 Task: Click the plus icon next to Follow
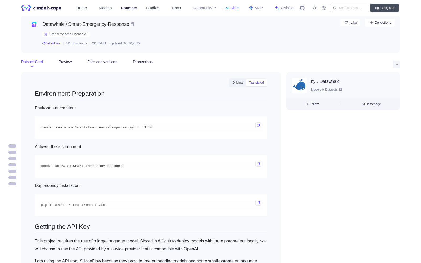click(x=307, y=104)
